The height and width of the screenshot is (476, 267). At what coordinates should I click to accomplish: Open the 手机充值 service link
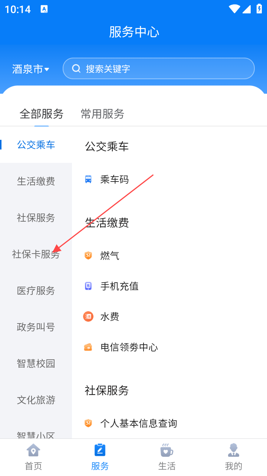coord(119,286)
